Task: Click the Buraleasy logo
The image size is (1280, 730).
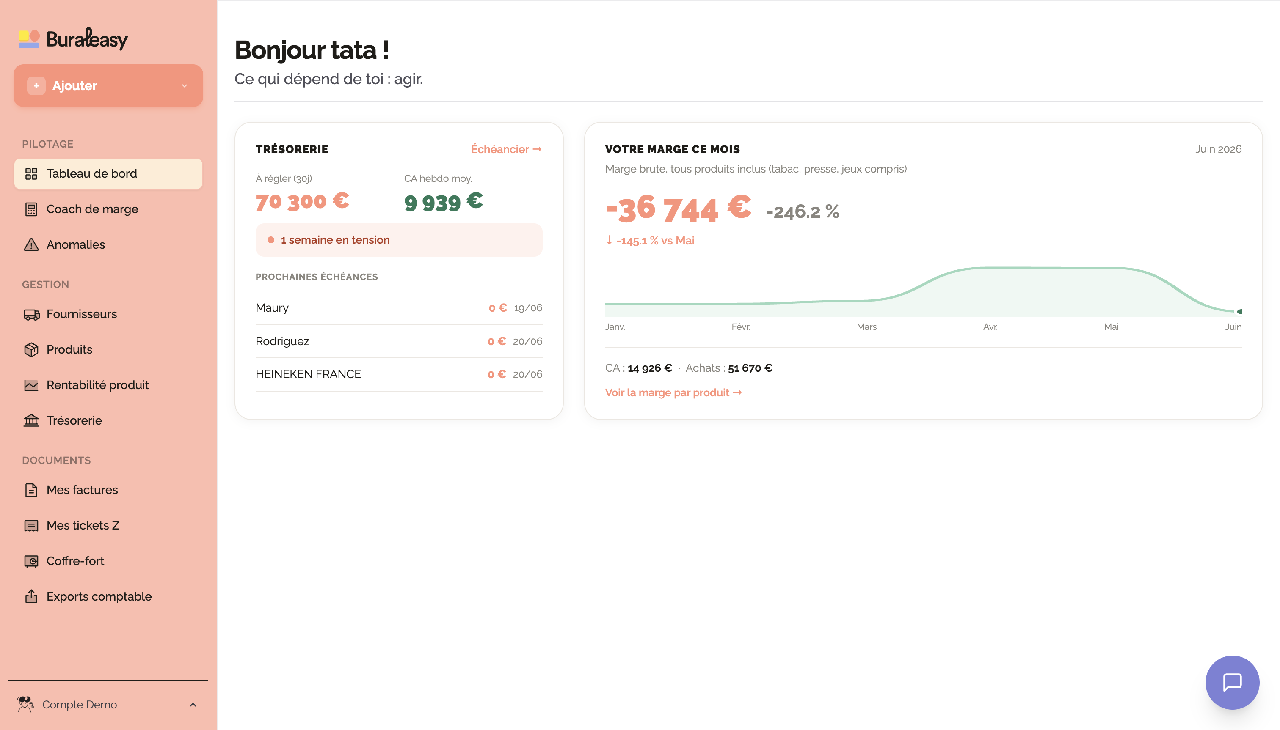Action: [73, 39]
